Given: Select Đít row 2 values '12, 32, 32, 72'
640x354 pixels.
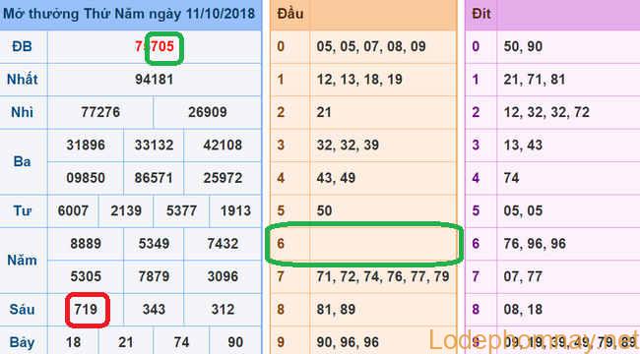Looking at the screenshot, I should coord(546,112).
